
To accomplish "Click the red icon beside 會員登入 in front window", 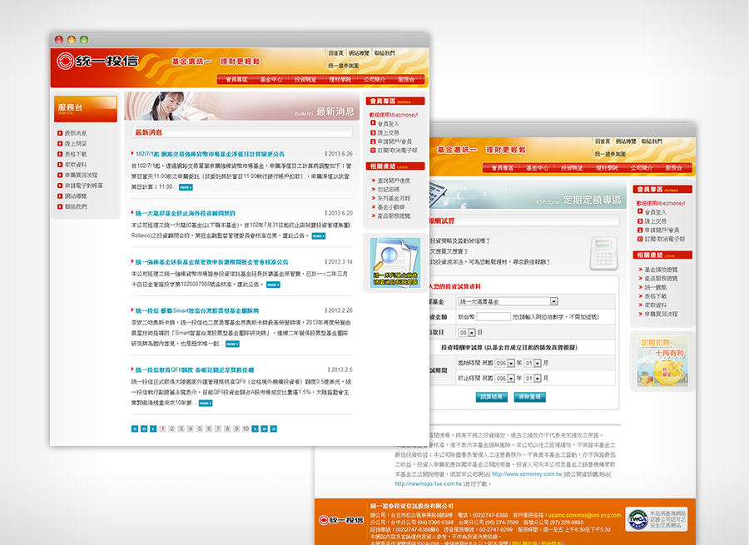I will click(373, 123).
